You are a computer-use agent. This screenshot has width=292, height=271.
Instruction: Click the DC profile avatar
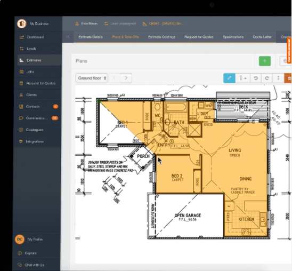click(x=20, y=239)
